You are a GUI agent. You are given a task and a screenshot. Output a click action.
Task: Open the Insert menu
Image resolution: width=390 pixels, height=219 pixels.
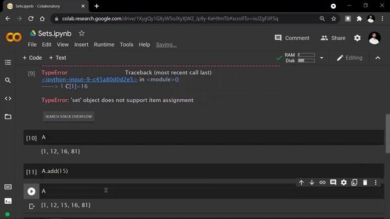81,44
